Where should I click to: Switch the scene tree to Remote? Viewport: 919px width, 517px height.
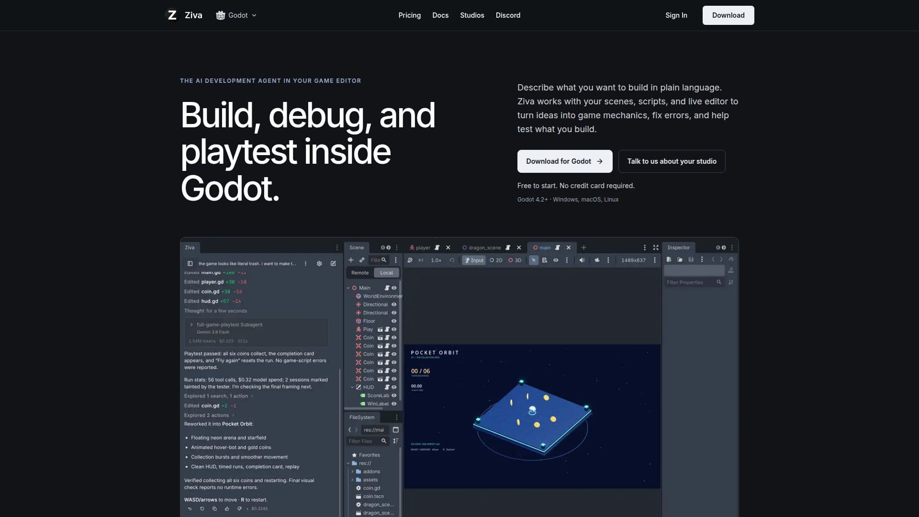pyautogui.click(x=360, y=273)
